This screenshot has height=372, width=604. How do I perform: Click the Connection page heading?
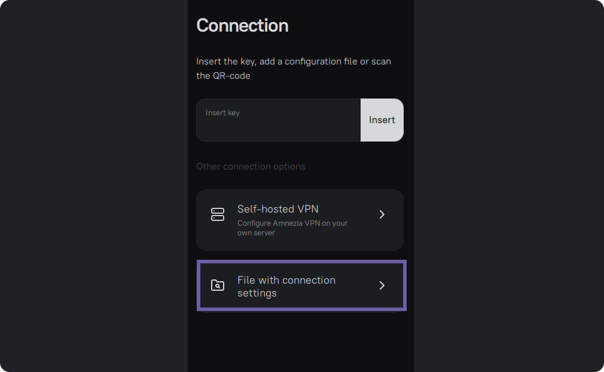point(242,26)
